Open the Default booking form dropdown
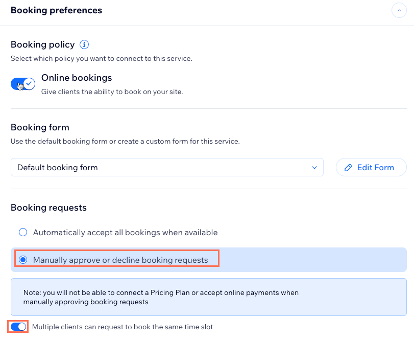 coord(167,167)
